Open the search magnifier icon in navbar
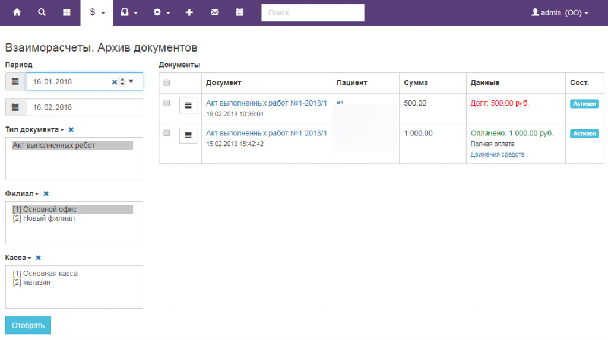The width and height of the screenshot is (608, 340). (x=42, y=12)
